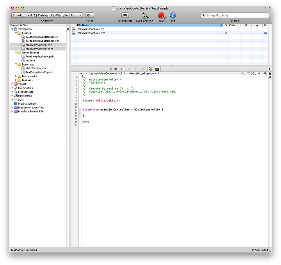
Task: Open the debugger window bug icon
Action: (149, 69)
